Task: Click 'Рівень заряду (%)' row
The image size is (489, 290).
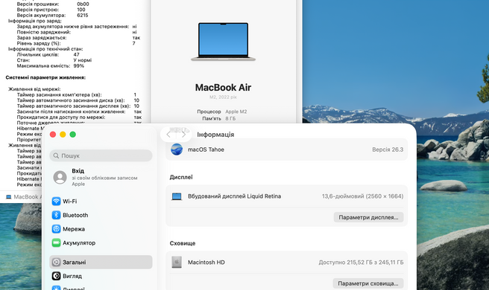Action: click(x=76, y=43)
